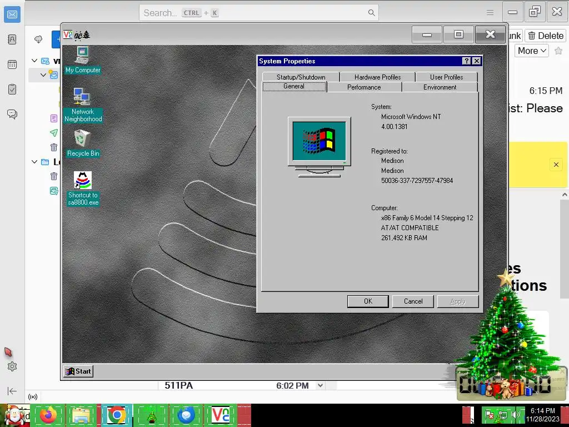Click OK in System Properties

coord(368,301)
